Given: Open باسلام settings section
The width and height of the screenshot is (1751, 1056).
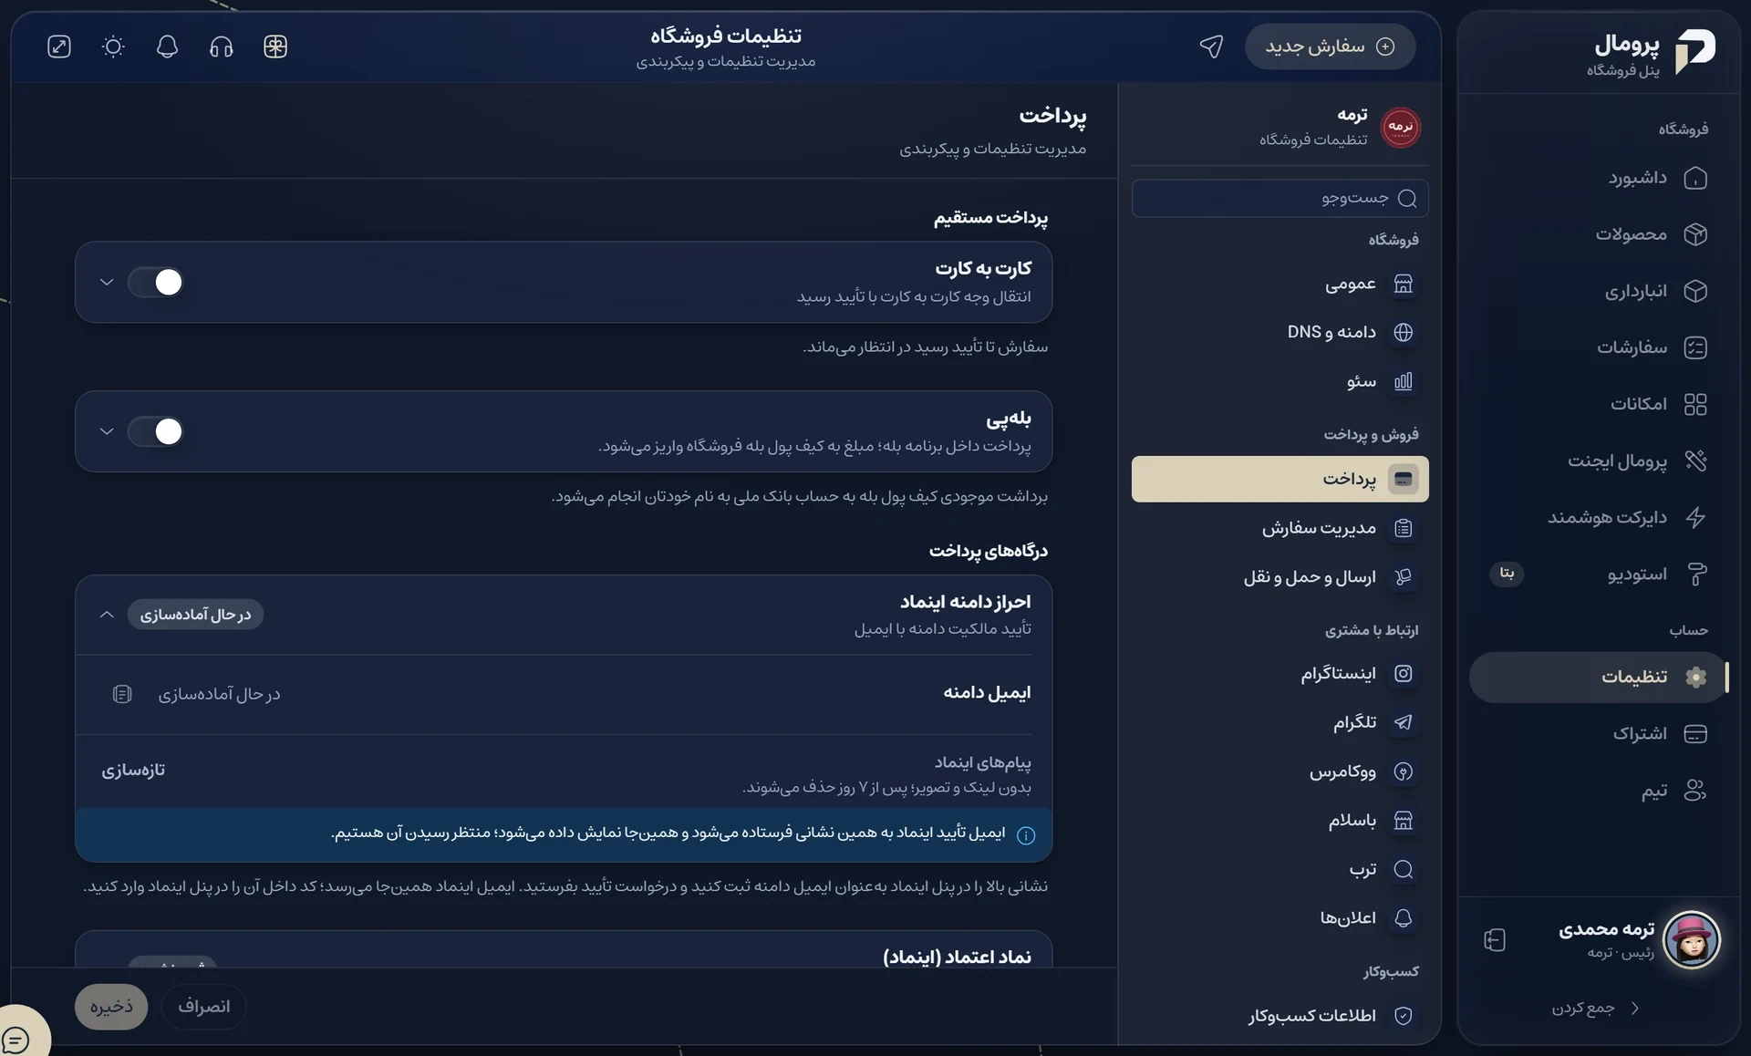Looking at the screenshot, I should [1280, 821].
